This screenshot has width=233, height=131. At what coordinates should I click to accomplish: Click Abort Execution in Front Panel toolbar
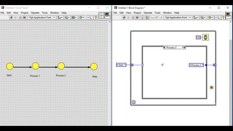tap(20, 18)
